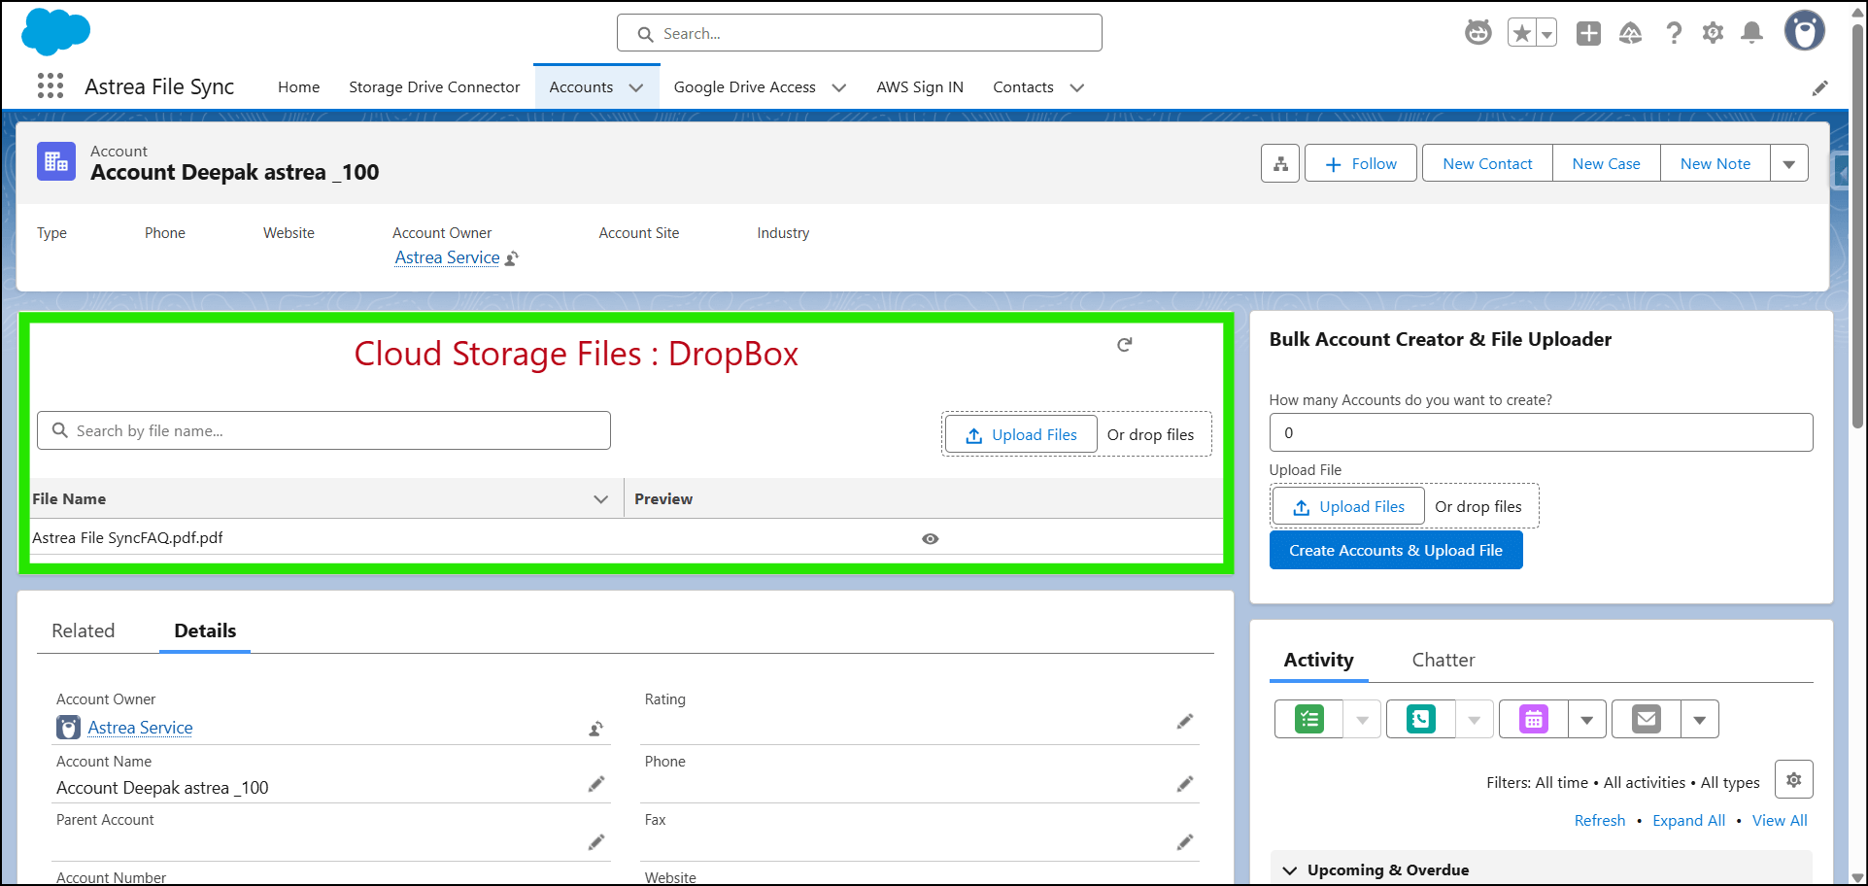Open the favorites list dropdown arrow
This screenshot has height=886, width=1868.
[1546, 34]
